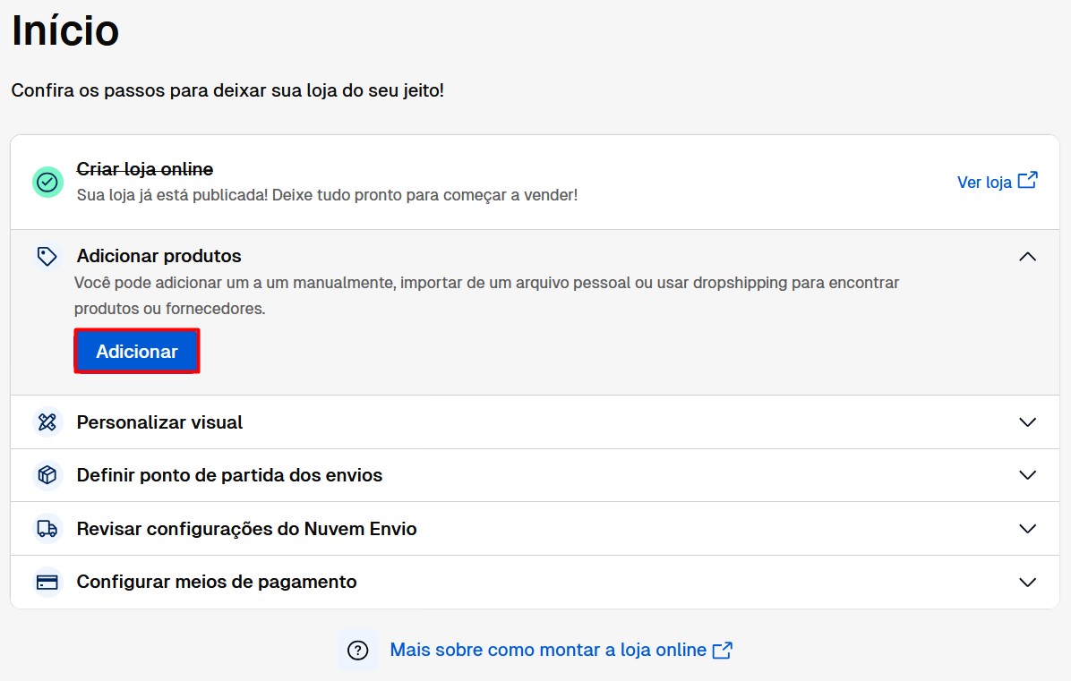Select the Personalizar visual row title

tap(159, 422)
